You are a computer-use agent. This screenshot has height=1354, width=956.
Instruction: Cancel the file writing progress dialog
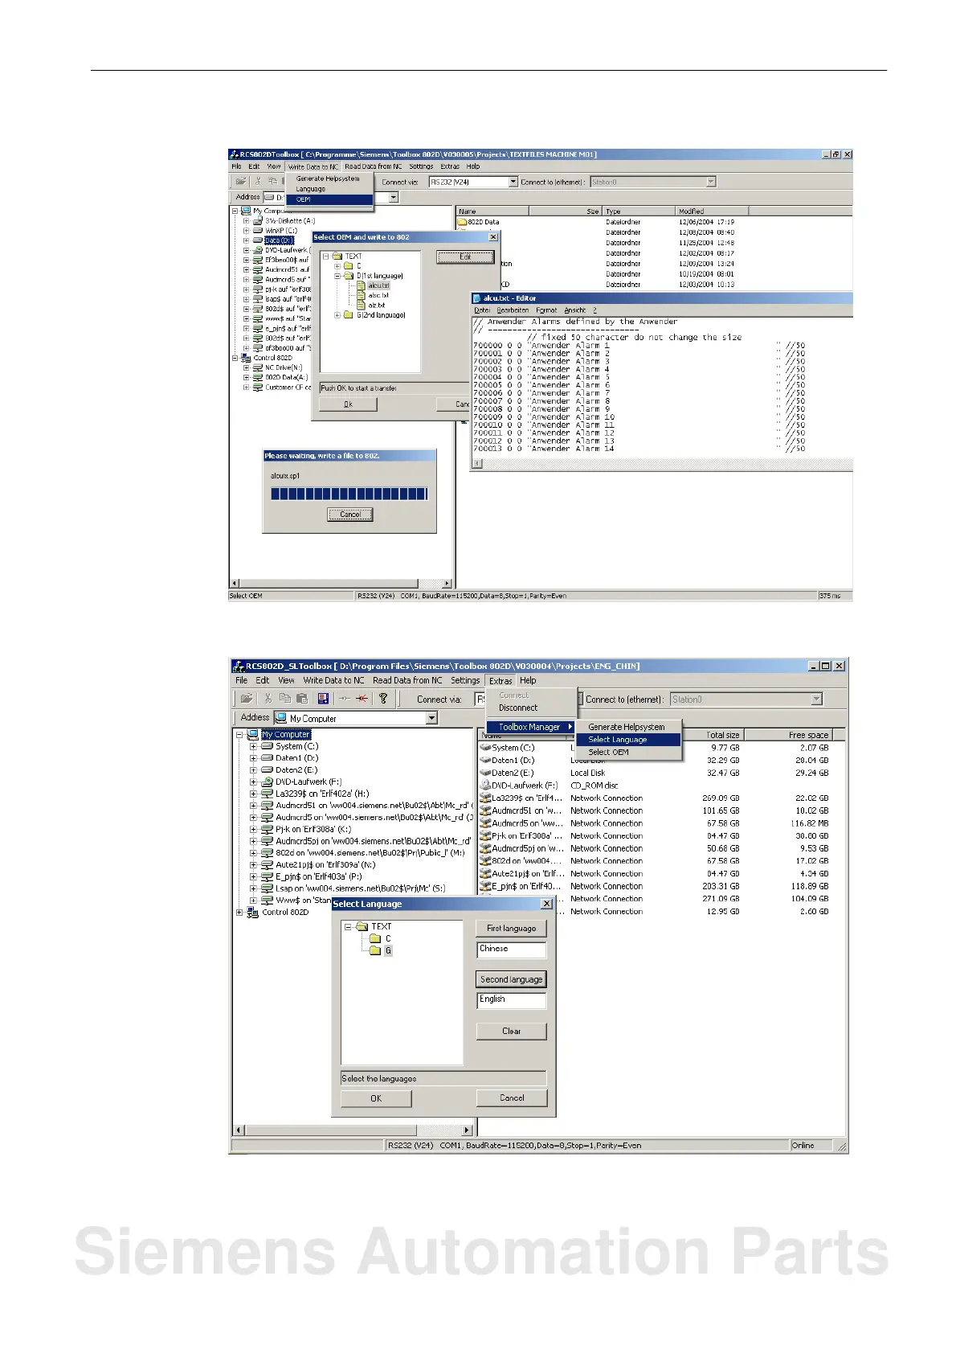[x=350, y=515]
